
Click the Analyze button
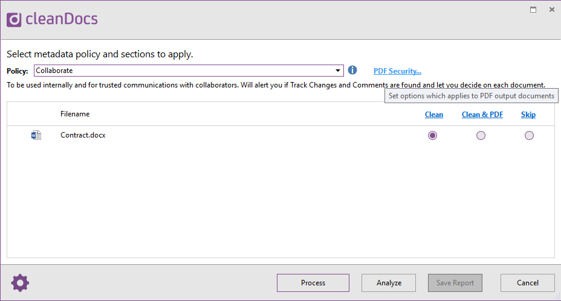click(x=389, y=283)
